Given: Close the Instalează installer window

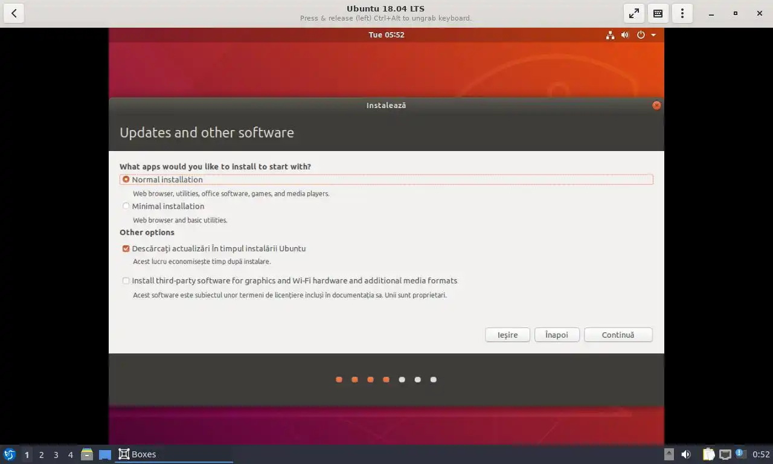Looking at the screenshot, I should 656,105.
